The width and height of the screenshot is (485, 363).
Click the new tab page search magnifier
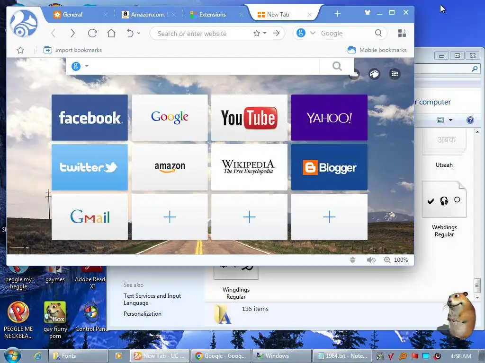click(x=337, y=66)
